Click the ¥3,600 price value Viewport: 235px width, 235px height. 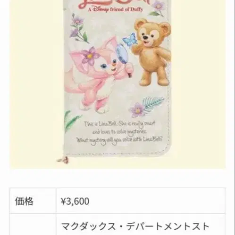75,201
